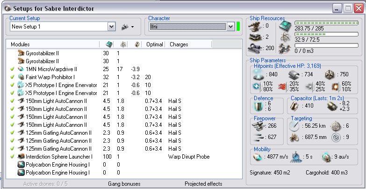This screenshot has width=366, height=189.
Task: Open the Current Setup dropdown arrow
Action: (x=112, y=27)
